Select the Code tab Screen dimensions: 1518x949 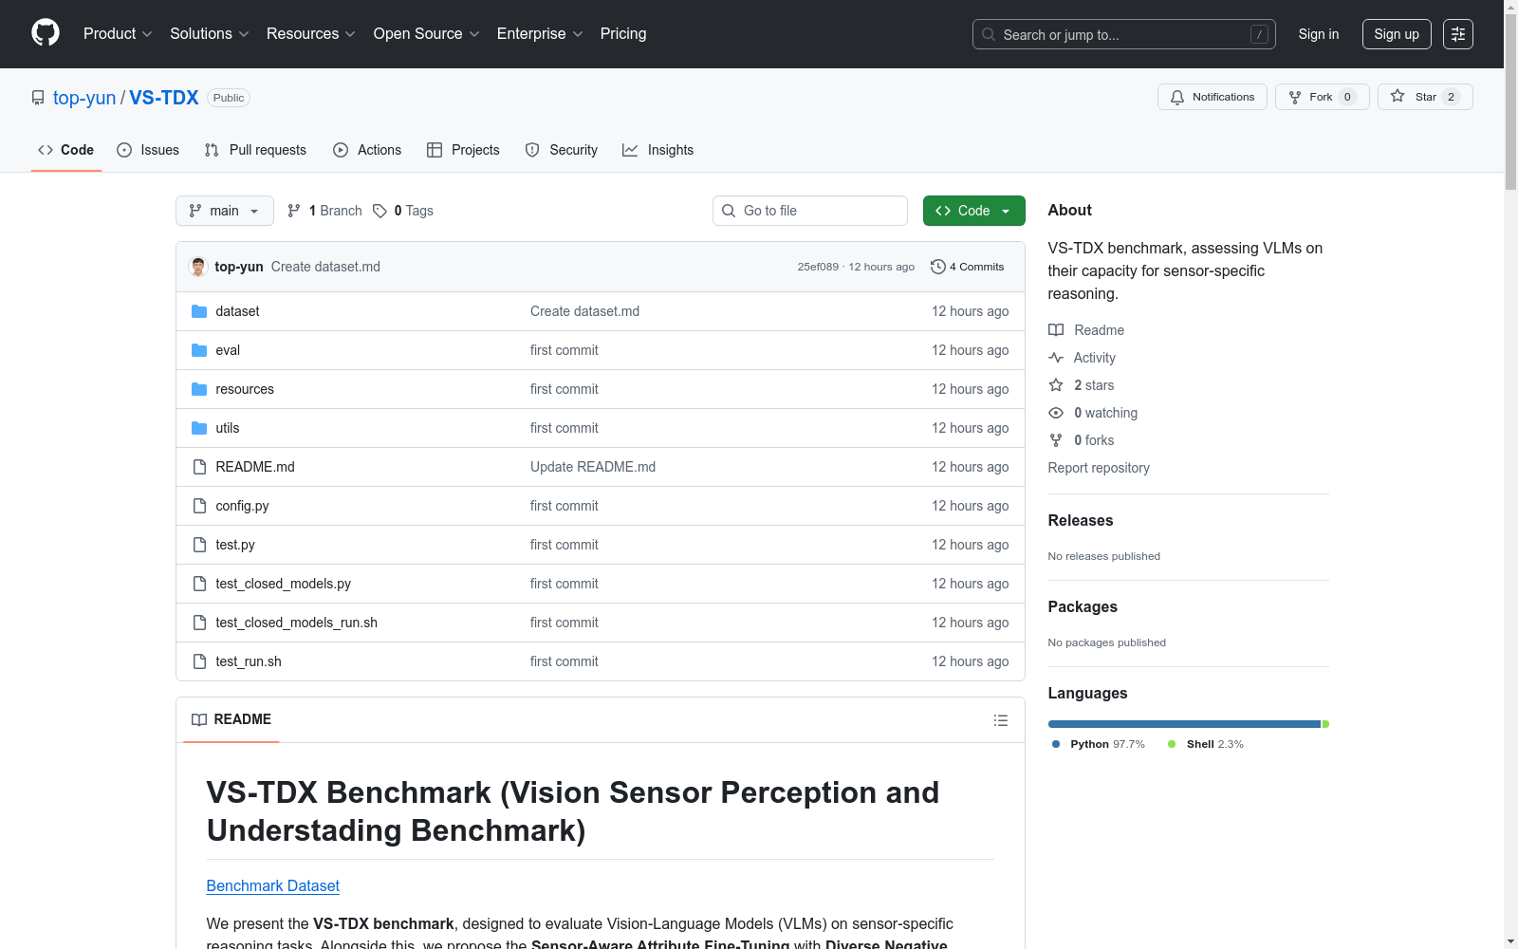click(66, 150)
